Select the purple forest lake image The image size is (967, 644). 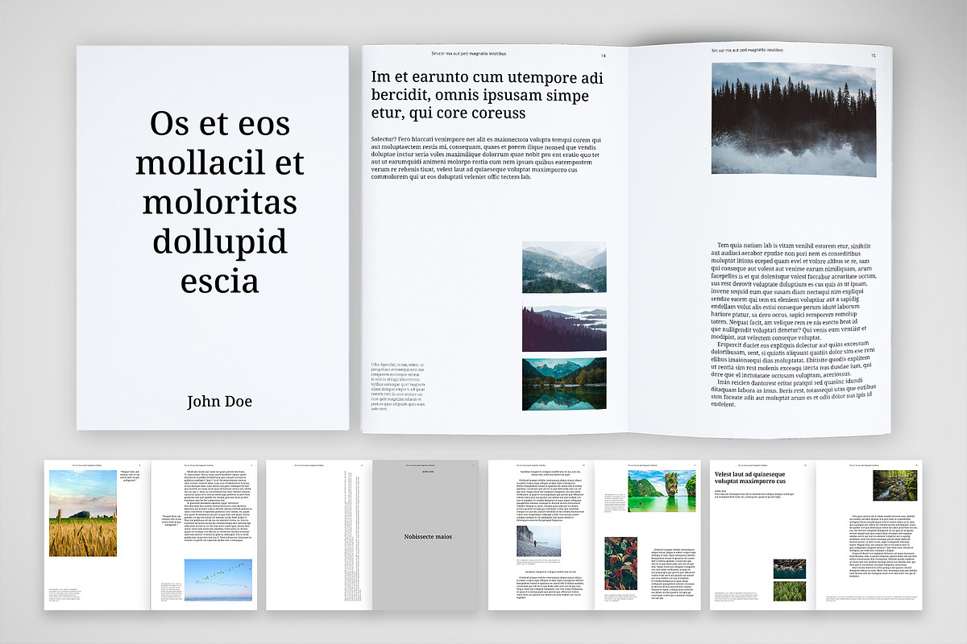564,328
